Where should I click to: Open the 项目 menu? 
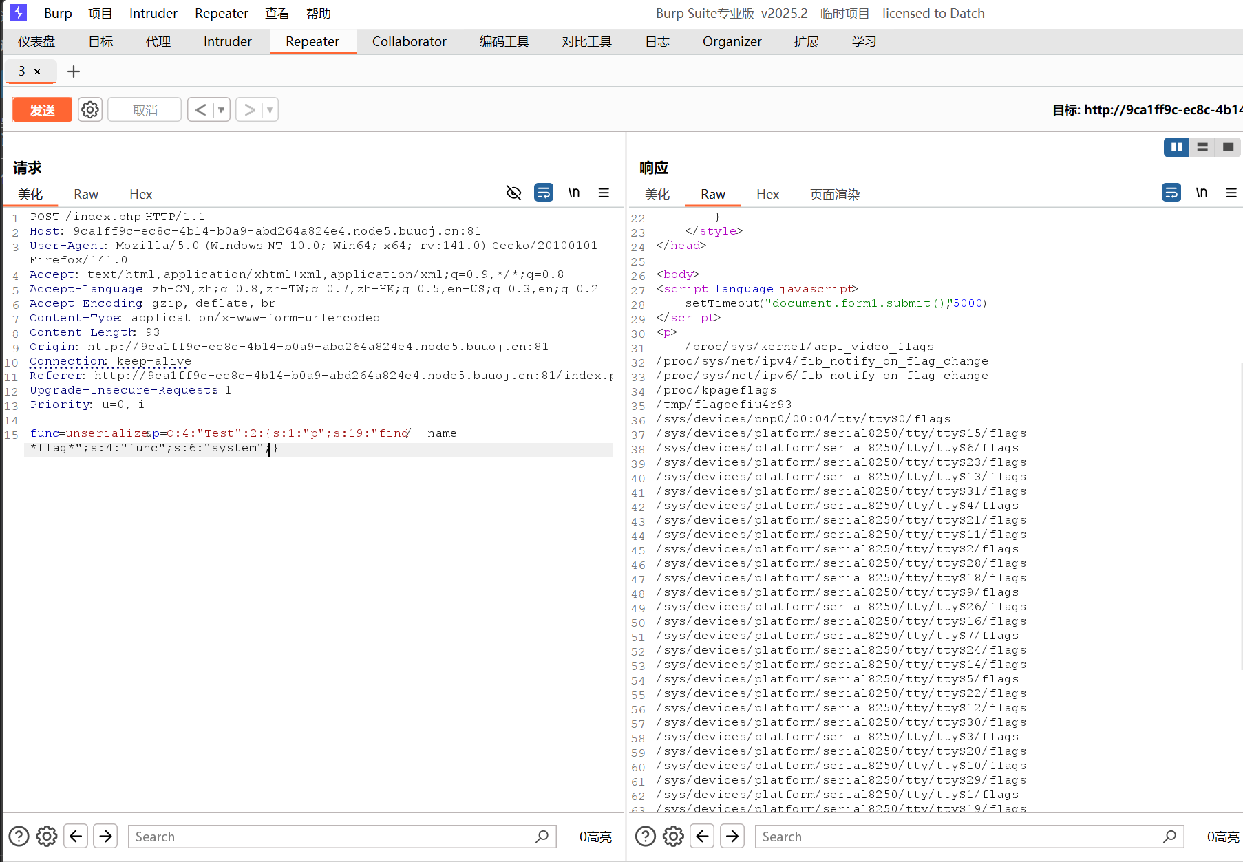coord(100,13)
